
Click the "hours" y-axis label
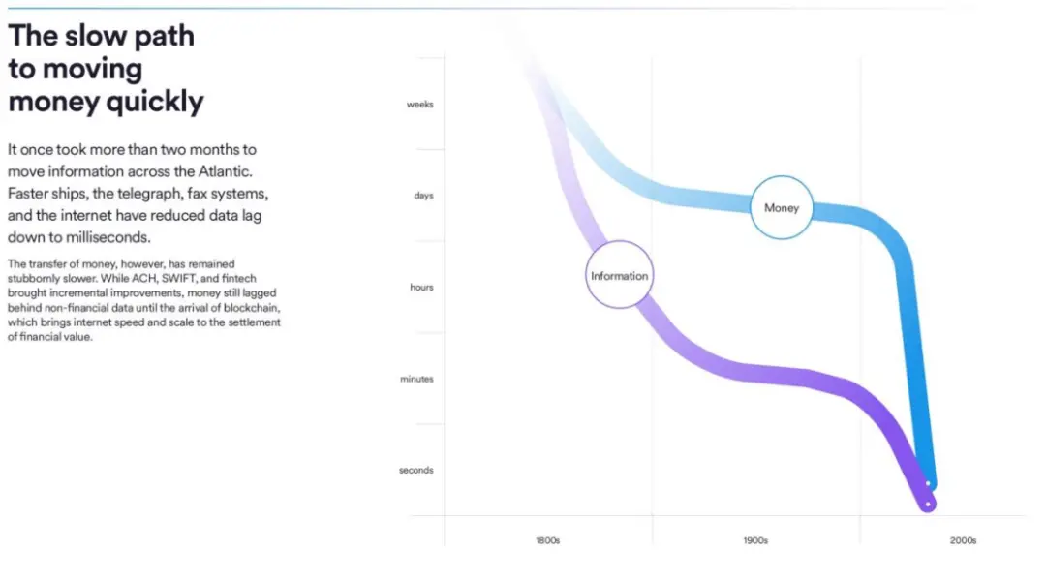click(421, 288)
